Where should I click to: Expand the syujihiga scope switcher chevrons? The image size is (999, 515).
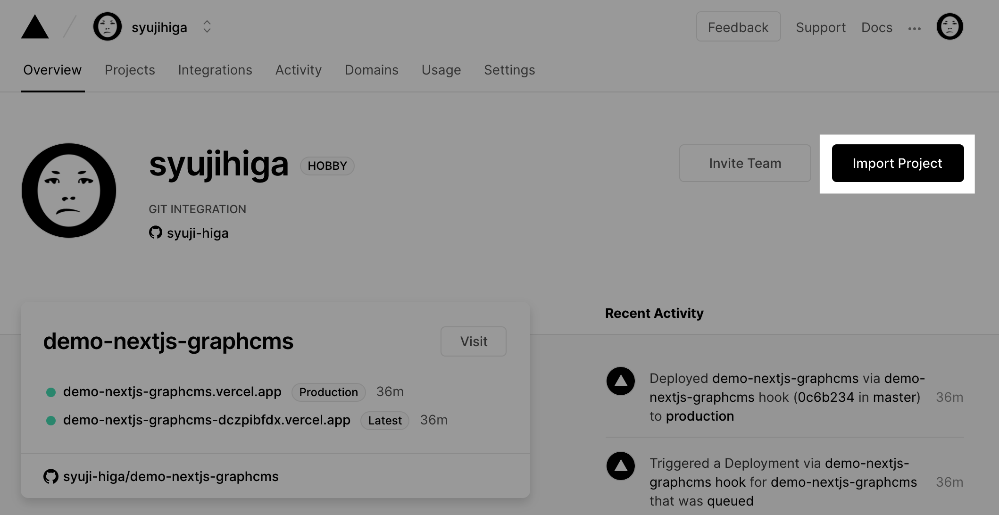click(x=207, y=27)
